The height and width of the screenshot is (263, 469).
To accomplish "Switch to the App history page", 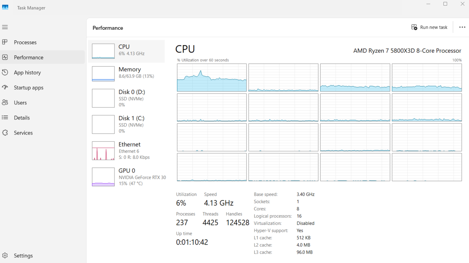I will 27,72.
